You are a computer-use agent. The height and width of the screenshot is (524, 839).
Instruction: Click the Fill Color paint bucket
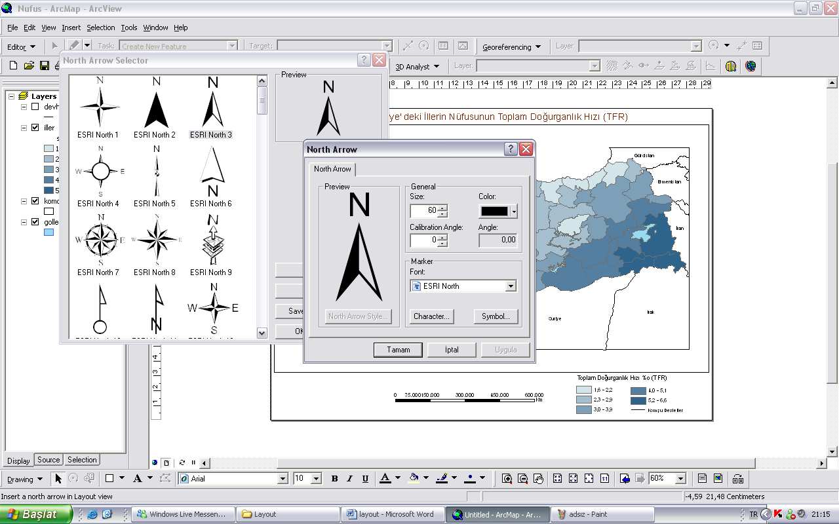pos(414,479)
